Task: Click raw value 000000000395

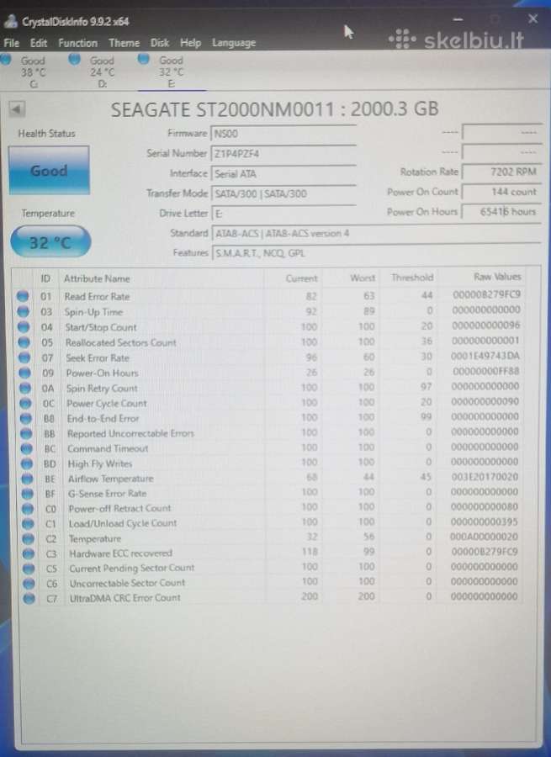Action: [485, 521]
